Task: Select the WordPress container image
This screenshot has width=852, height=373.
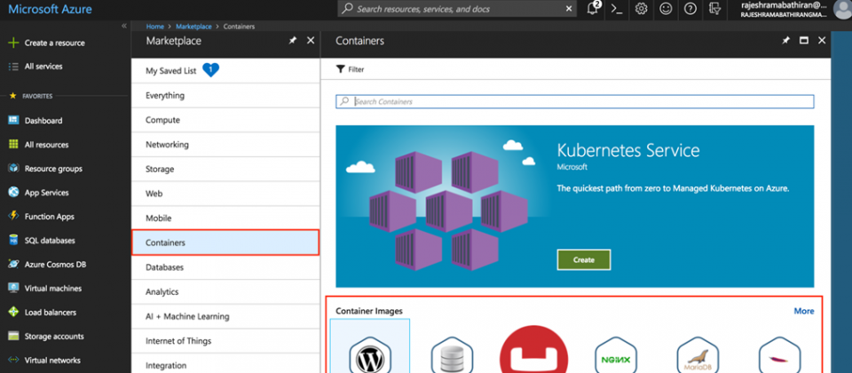Action: (x=370, y=345)
